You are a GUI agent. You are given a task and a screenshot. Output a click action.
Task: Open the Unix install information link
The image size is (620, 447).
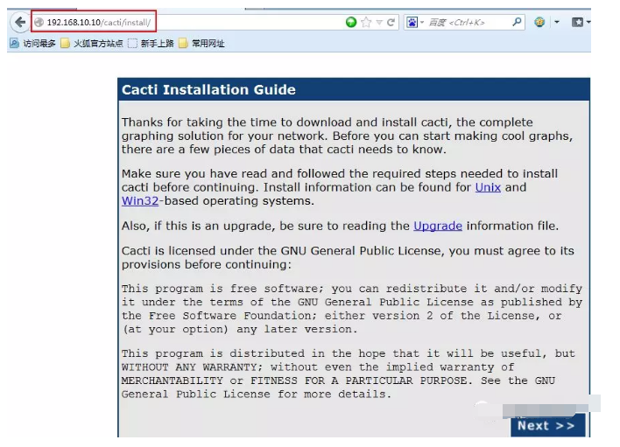coord(488,187)
